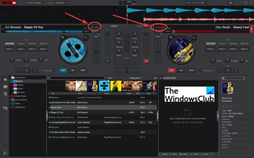Click the back arrow sidebar icon
The height and width of the screenshot is (158, 254).
tap(5, 108)
